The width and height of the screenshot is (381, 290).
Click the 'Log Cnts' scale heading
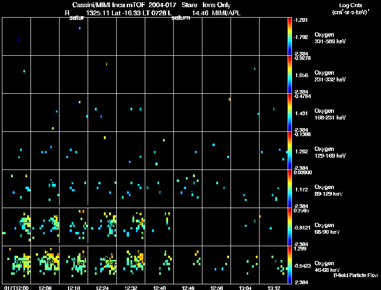pyautogui.click(x=351, y=5)
